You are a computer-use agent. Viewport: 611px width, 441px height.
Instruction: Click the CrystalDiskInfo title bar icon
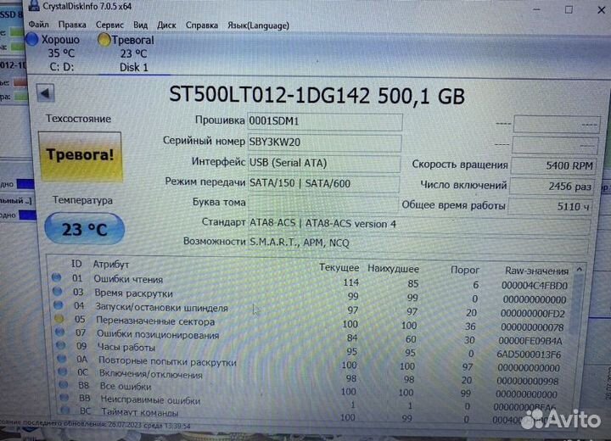(x=34, y=5)
